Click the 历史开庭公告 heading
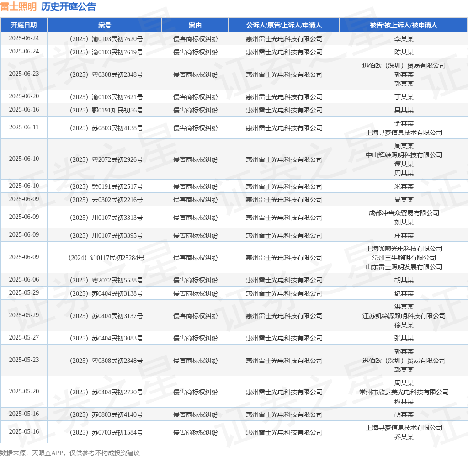Screen dimensions: 468x457 (x=69, y=6)
